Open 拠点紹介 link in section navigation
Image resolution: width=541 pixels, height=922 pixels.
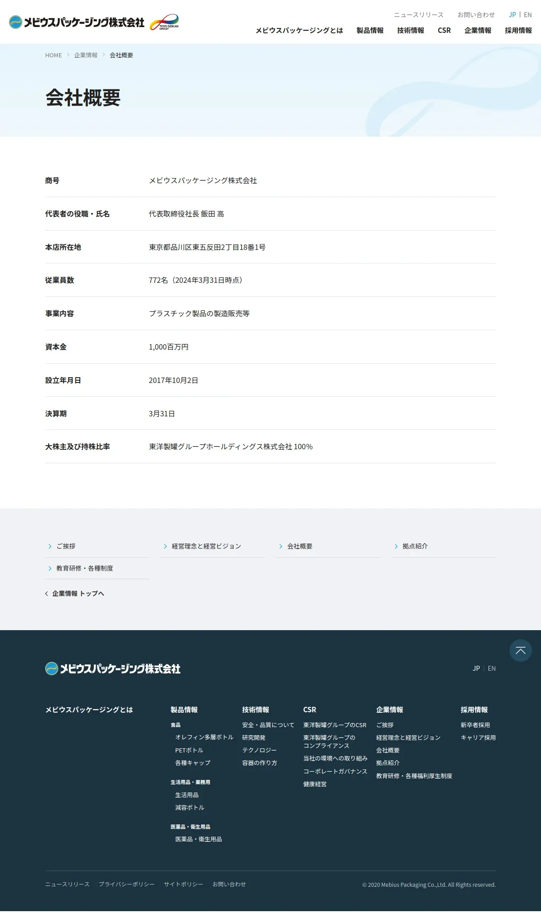(x=444, y=546)
